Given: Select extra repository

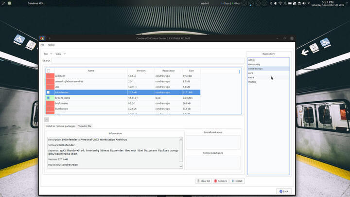Looking at the screenshot, I should (268, 77).
